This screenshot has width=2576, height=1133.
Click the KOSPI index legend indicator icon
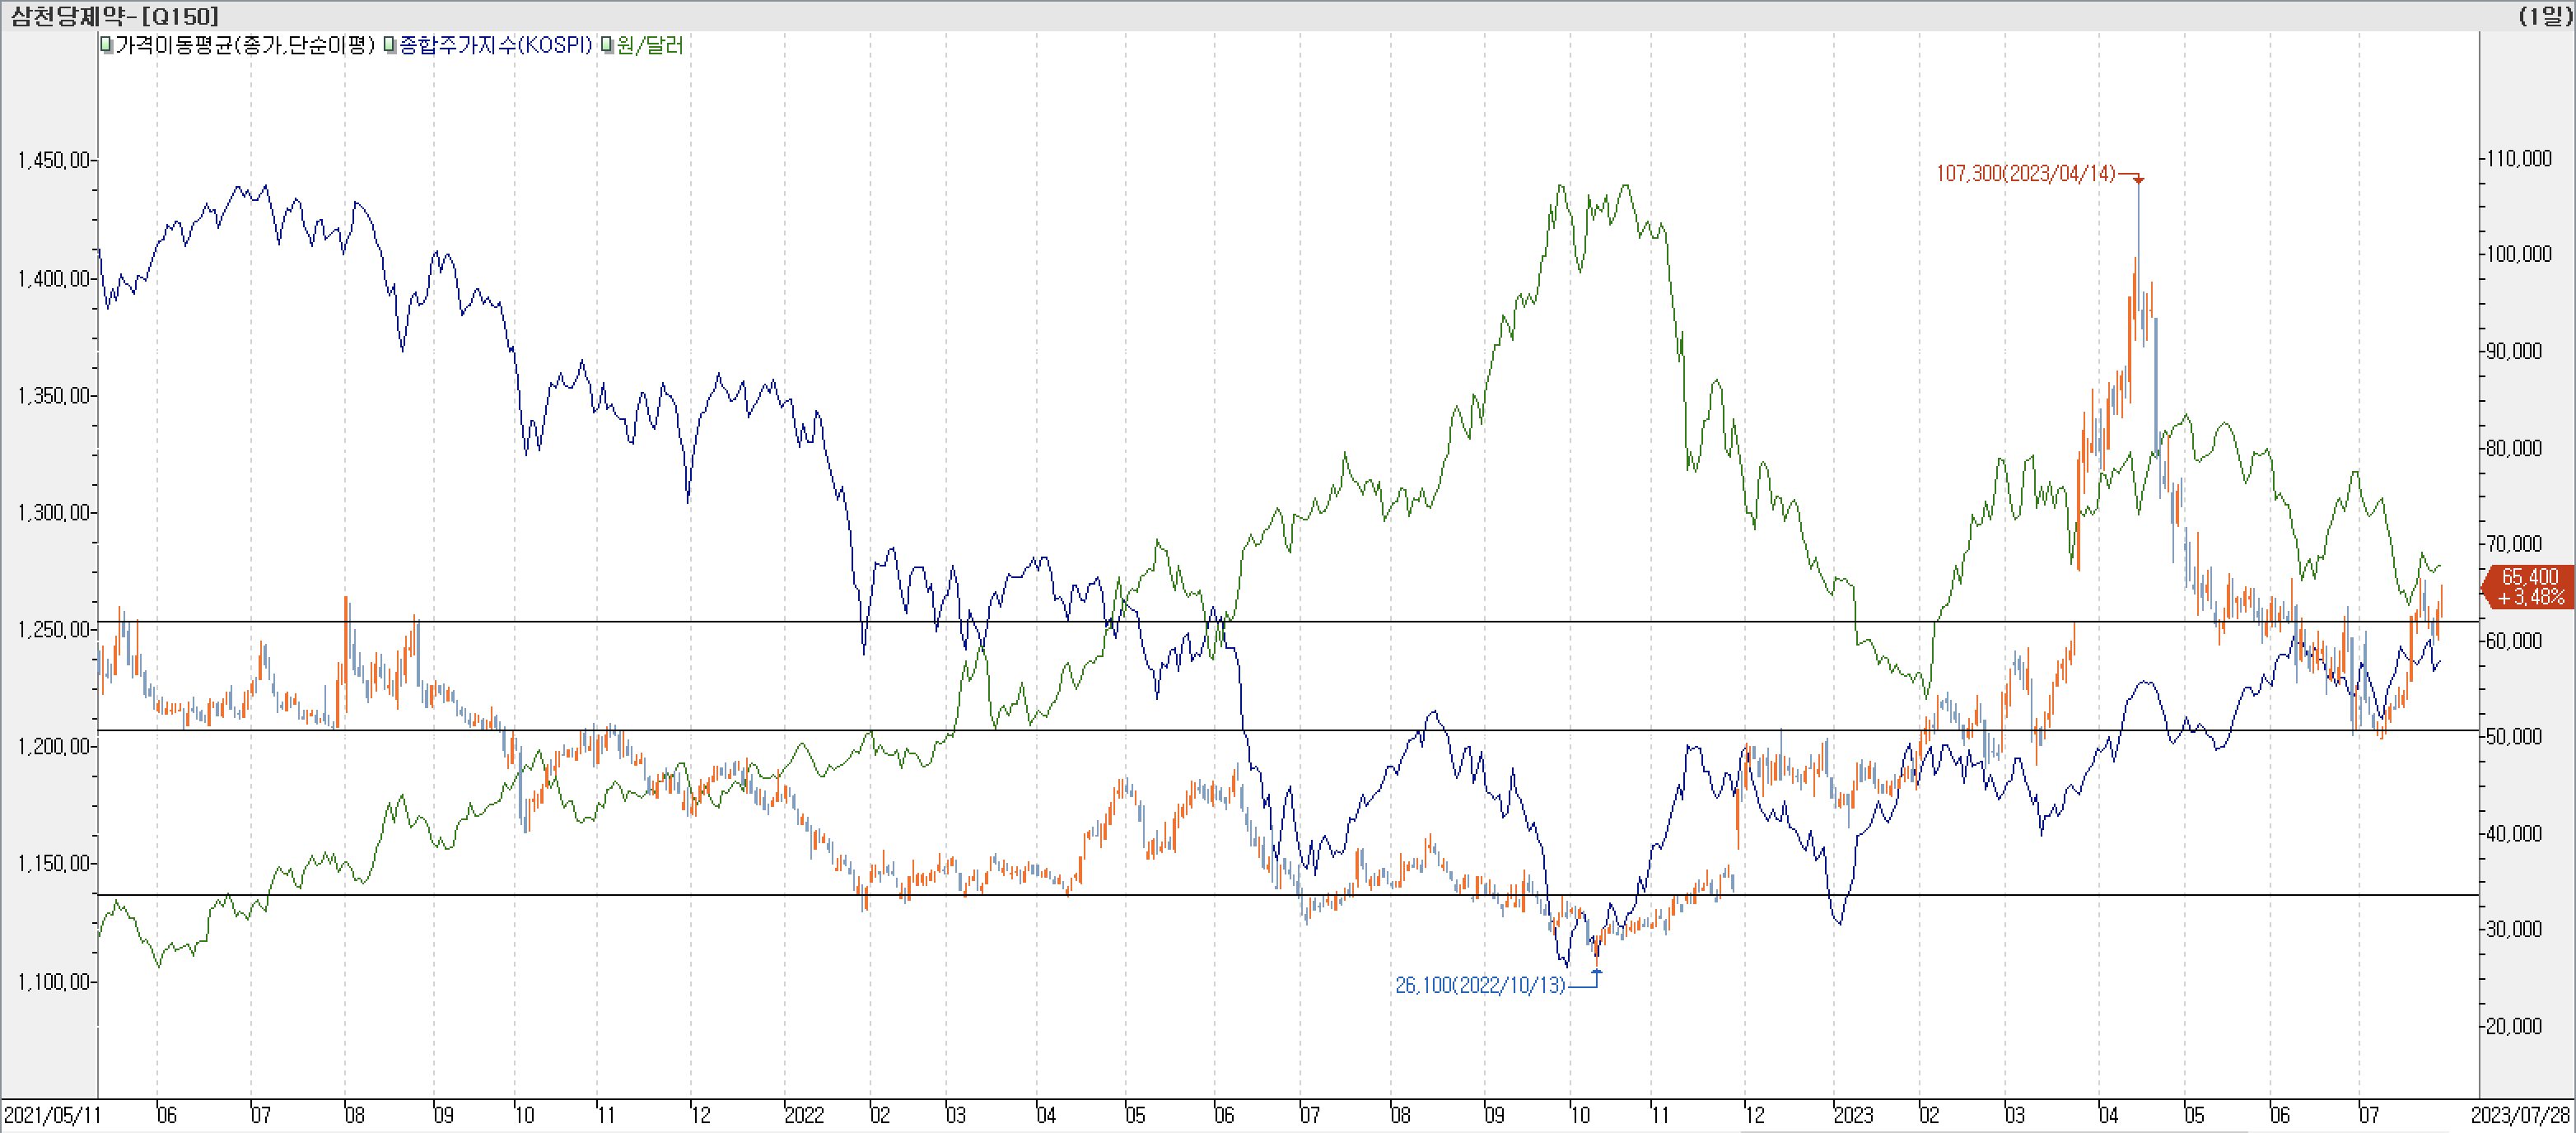click(x=390, y=45)
